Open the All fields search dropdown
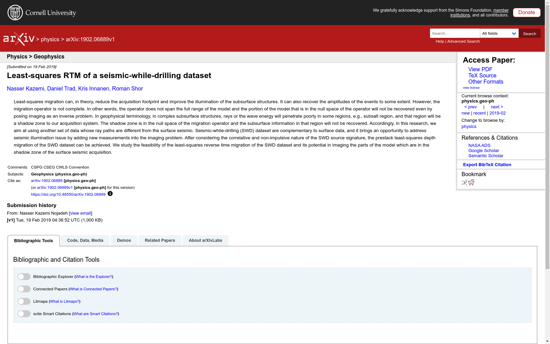550x344 pixels. (499, 33)
